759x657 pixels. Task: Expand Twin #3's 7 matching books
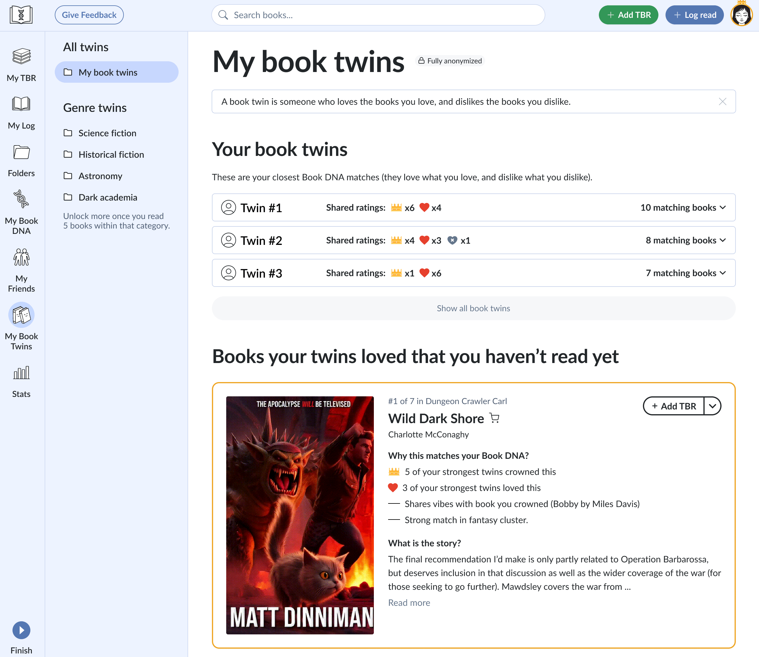pyautogui.click(x=685, y=273)
